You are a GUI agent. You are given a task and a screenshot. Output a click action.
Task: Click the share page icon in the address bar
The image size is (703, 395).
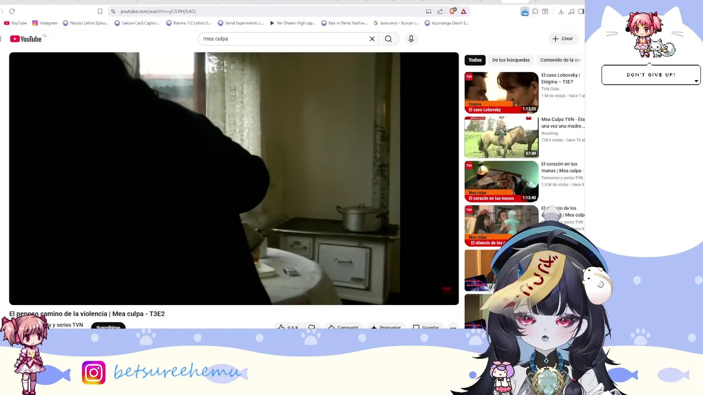pyautogui.click(x=440, y=11)
